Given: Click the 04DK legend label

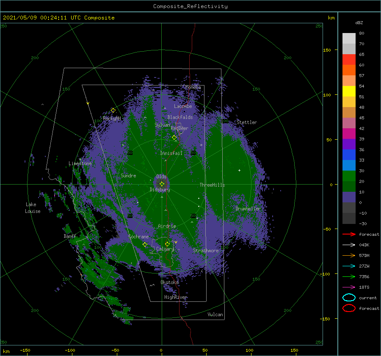Looking at the screenshot, I should (364, 245).
